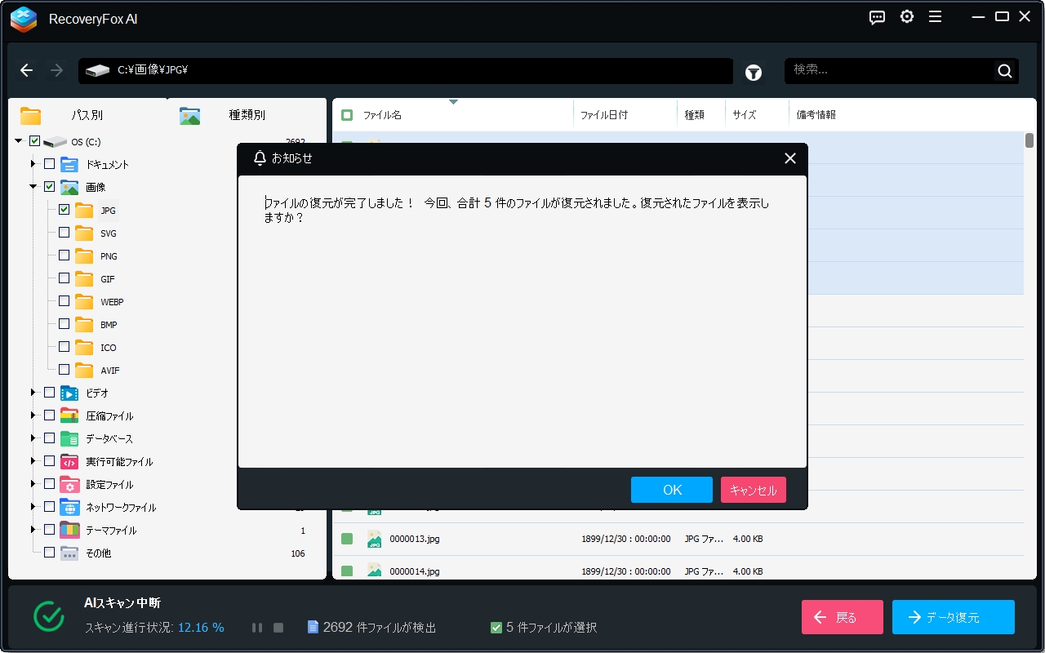Stop the AI scan
Viewport: 1045px width, 653px height.
tap(278, 627)
